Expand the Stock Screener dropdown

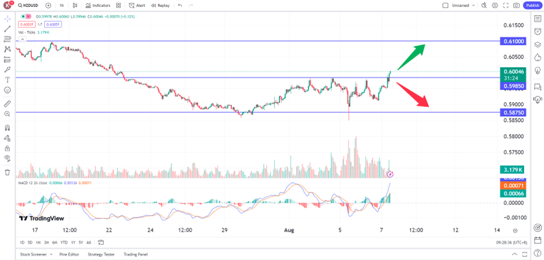point(51,254)
